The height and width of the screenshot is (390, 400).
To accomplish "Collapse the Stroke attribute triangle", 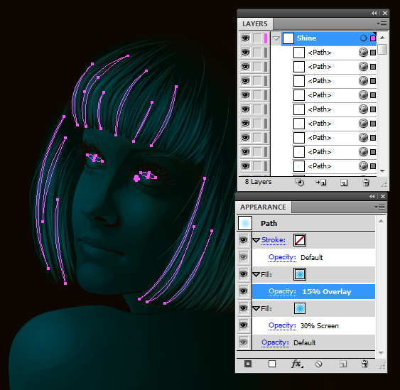I will coord(256,240).
